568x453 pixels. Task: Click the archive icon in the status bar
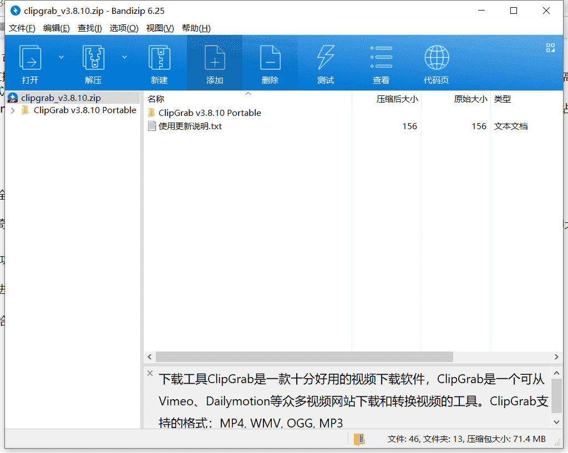click(359, 439)
